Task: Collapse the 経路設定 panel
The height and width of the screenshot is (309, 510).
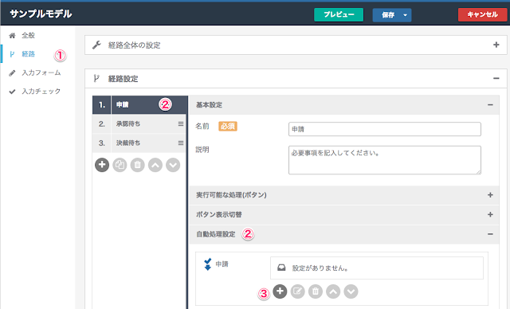Action: tap(496, 78)
